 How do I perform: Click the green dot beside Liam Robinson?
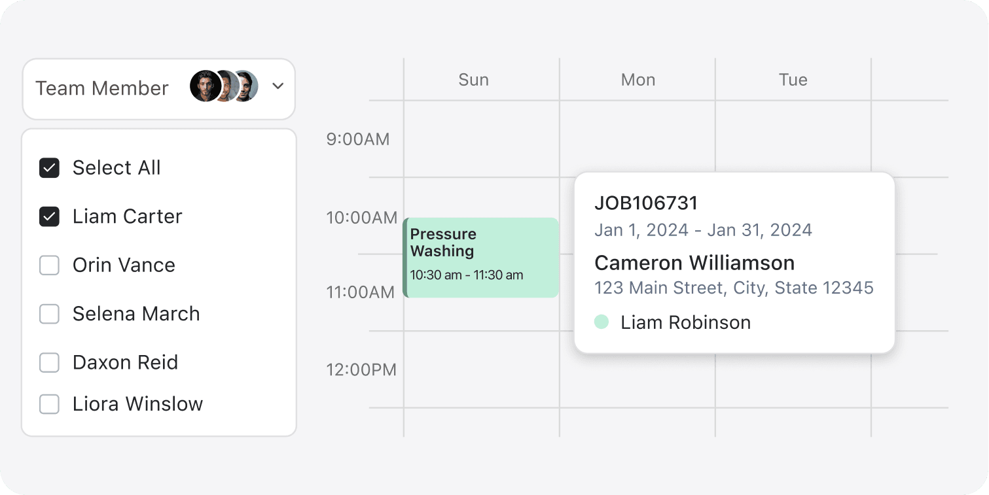[x=601, y=322]
